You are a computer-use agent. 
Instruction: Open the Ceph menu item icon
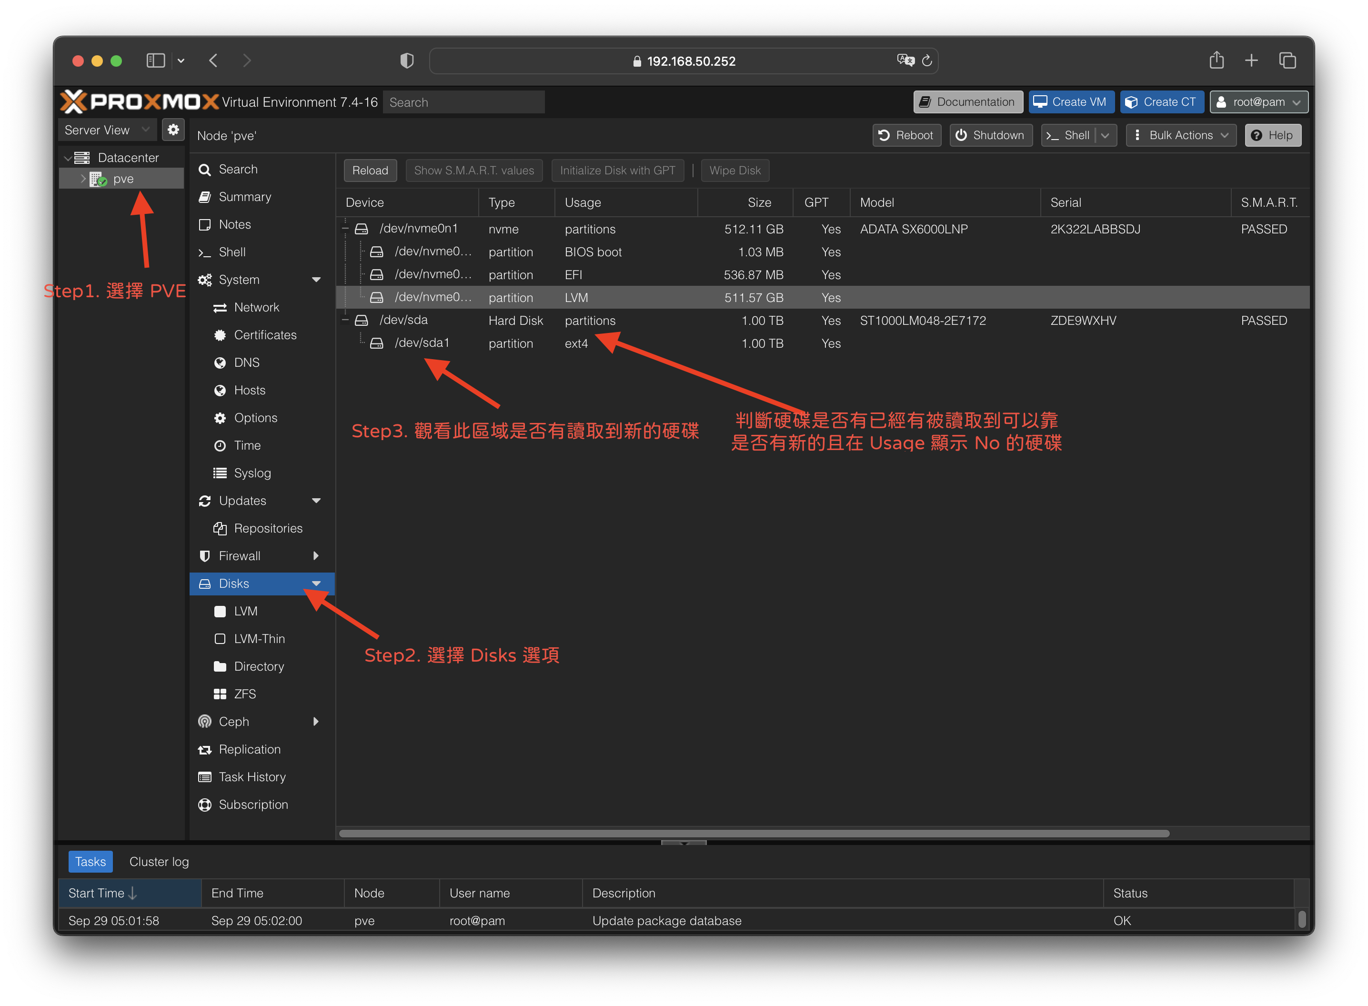(204, 722)
